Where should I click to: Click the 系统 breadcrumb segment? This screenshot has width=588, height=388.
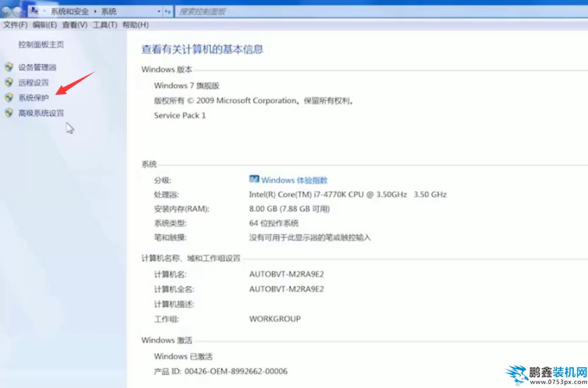109,12
